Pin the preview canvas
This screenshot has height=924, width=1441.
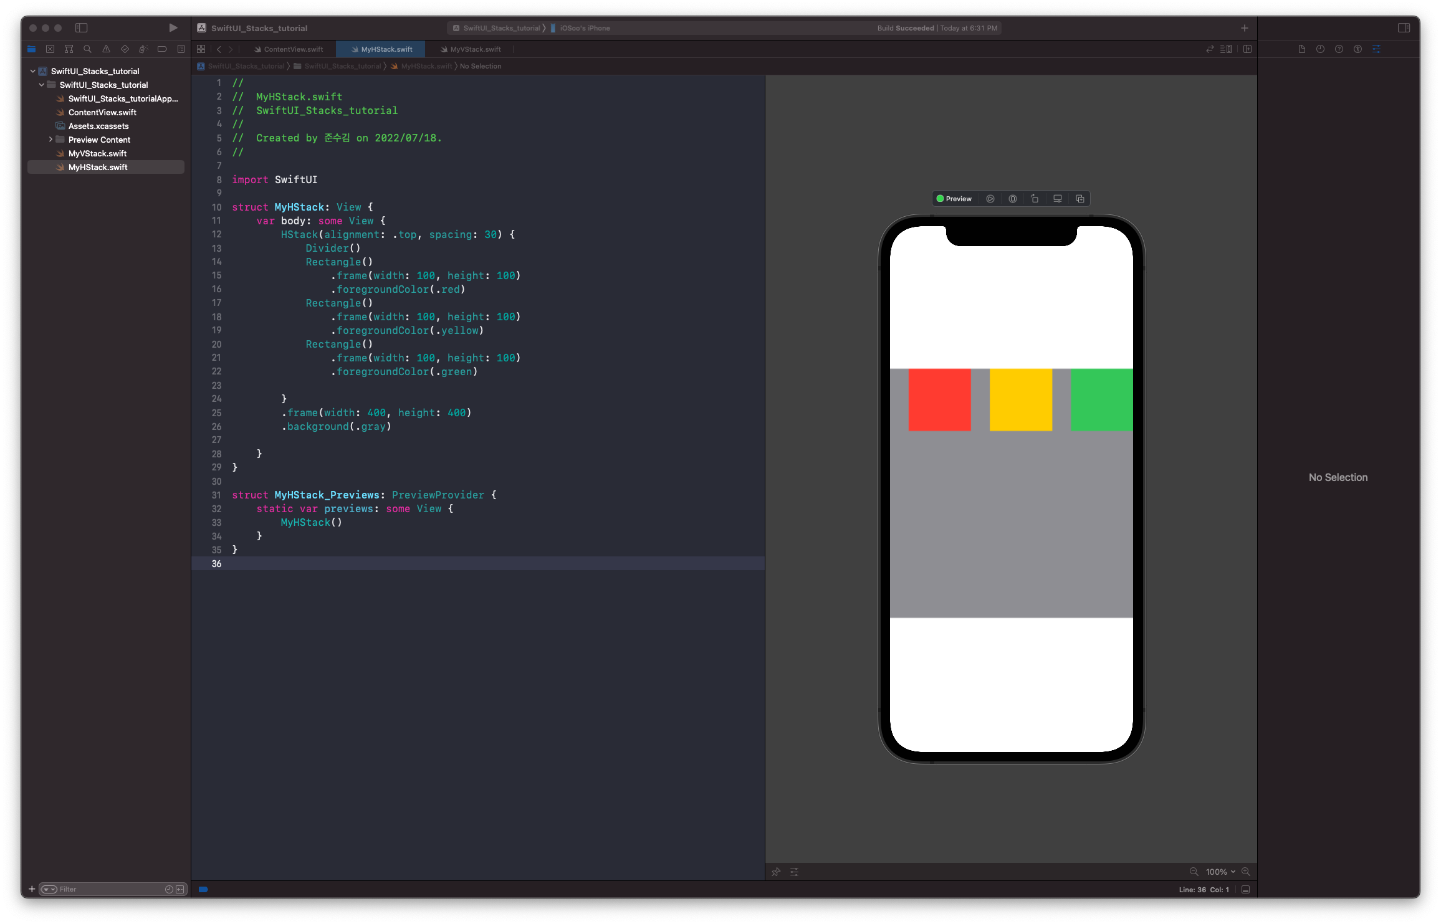tap(776, 872)
